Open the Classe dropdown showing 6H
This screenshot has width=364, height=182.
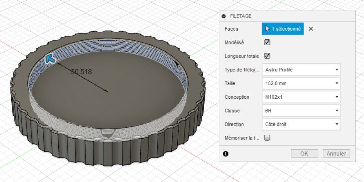[x=301, y=111]
